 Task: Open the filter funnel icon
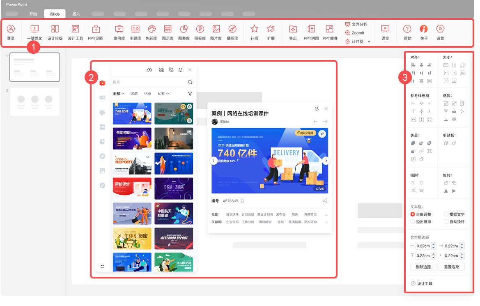coord(190,94)
